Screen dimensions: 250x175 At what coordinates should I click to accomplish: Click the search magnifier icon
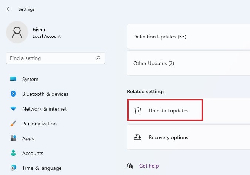point(98,58)
